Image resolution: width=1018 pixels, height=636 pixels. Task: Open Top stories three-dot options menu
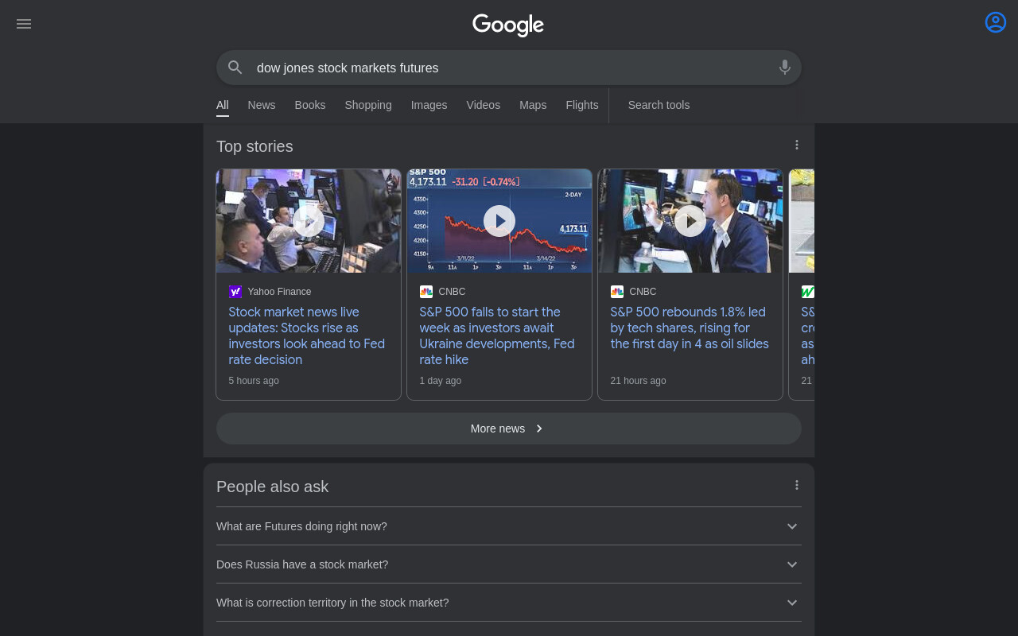797,145
